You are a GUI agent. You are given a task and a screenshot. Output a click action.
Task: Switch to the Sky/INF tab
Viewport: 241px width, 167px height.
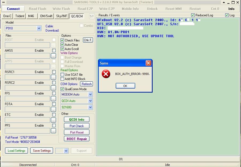tap(62, 16)
